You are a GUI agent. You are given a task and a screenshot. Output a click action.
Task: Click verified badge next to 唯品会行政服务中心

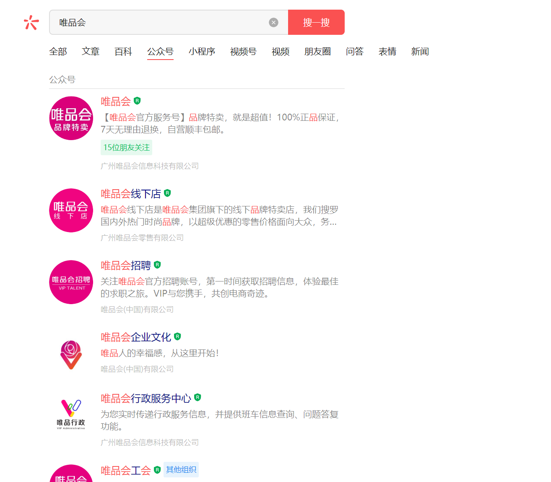[x=198, y=397]
